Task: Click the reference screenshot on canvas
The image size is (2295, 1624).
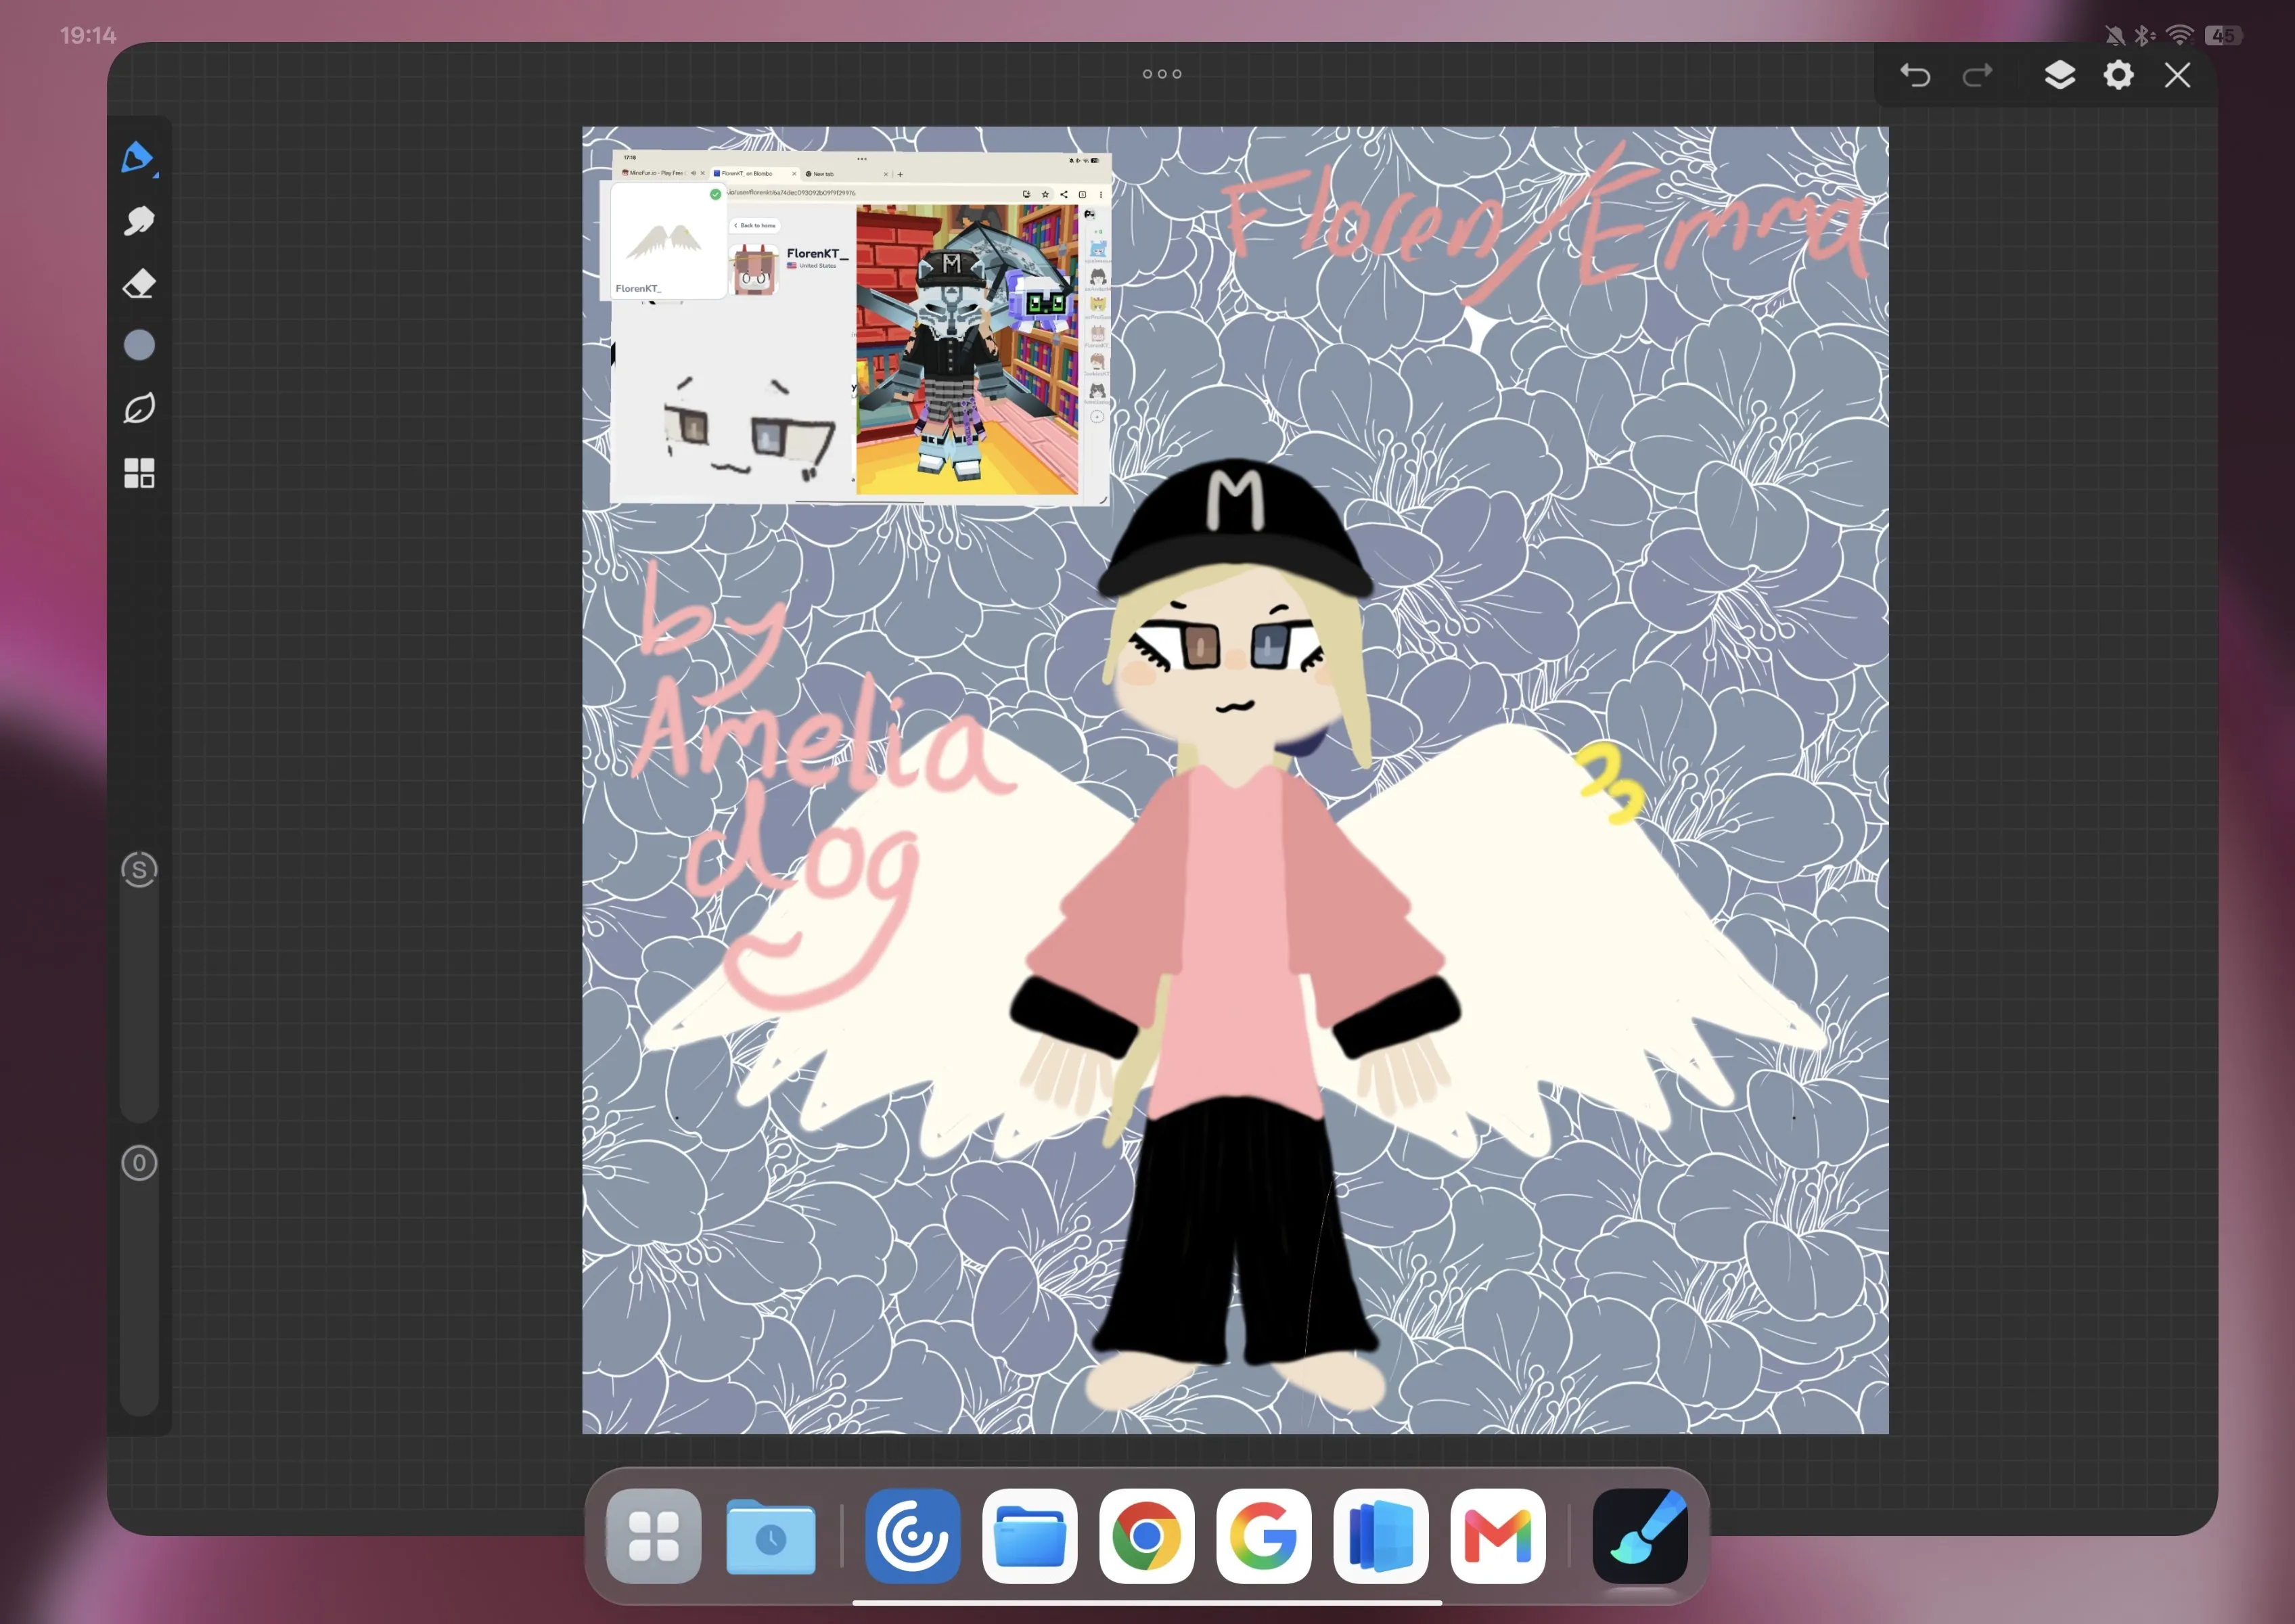Action: pyautogui.click(x=860, y=328)
